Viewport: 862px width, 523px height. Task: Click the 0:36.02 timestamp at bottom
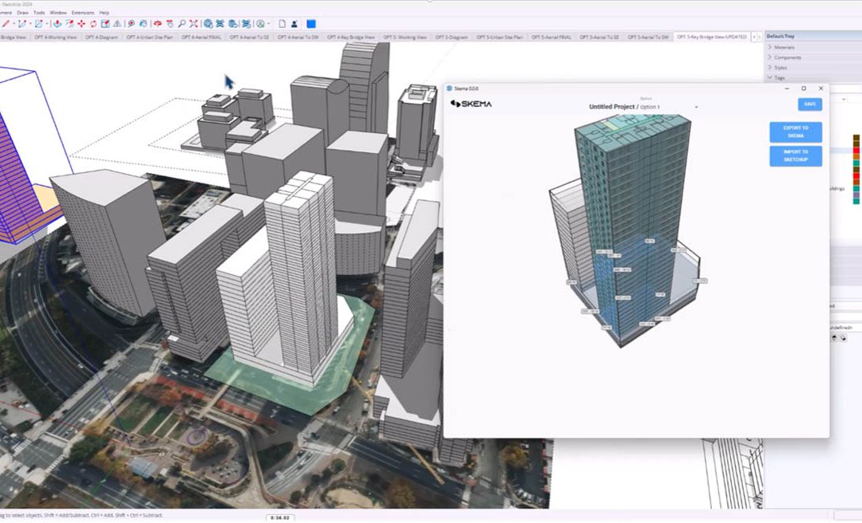[x=280, y=517]
